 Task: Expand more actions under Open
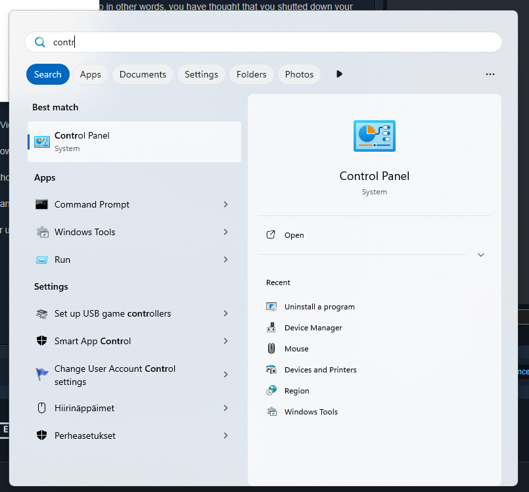pyautogui.click(x=480, y=255)
